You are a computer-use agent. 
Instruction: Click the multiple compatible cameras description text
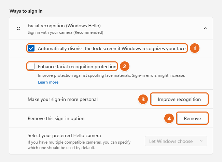[79, 145]
